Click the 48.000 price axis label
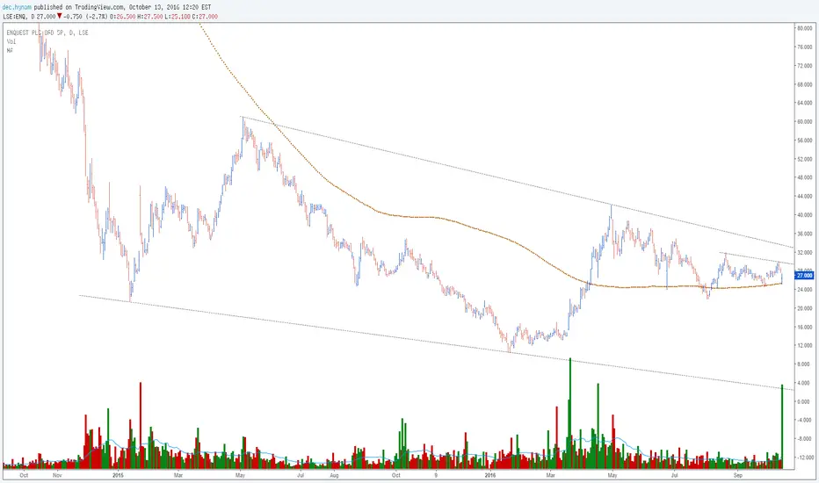This screenshot has height=483, width=819. 804,177
